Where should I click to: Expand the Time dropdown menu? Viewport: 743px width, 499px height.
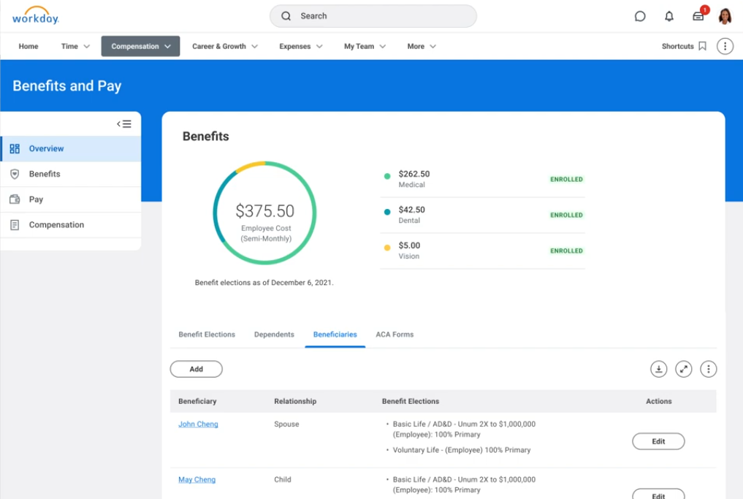[x=76, y=46]
